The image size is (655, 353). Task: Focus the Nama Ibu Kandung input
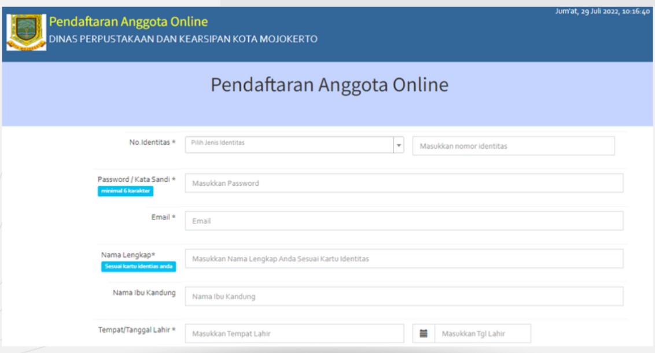[x=404, y=296]
